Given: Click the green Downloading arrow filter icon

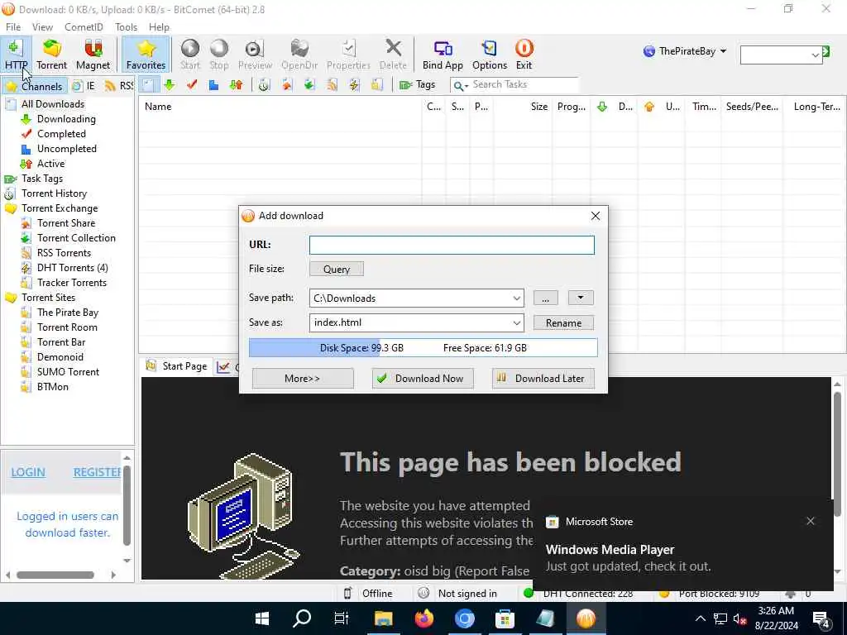Looking at the screenshot, I should click(170, 85).
